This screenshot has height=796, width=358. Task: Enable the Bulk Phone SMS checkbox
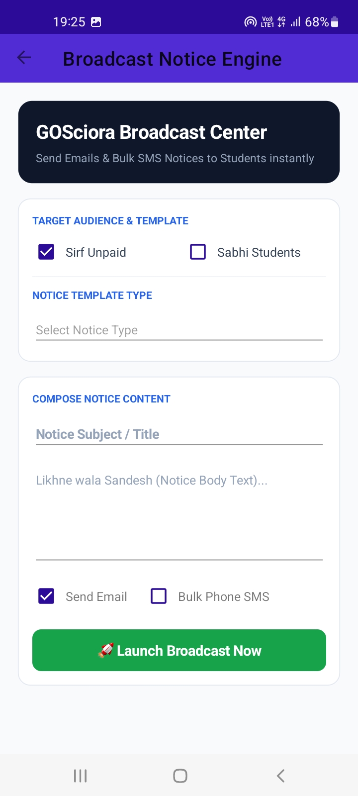coord(159,596)
